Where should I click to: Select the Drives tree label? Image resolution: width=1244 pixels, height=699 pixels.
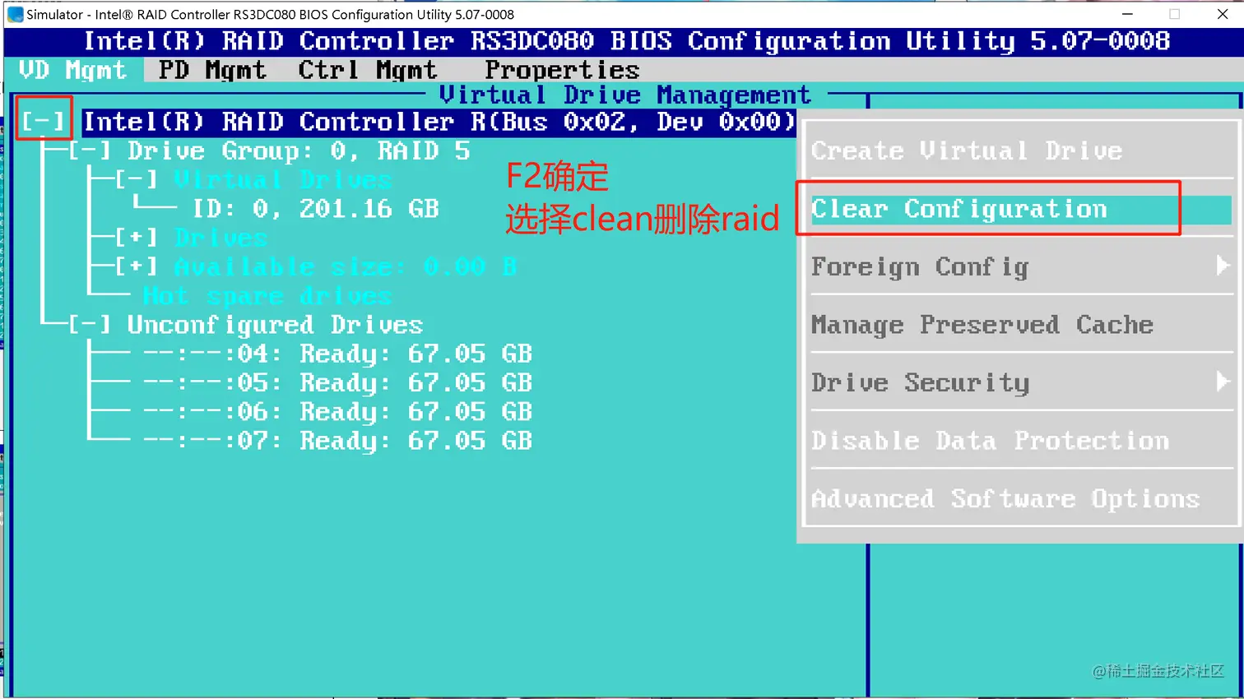click(x=221, y=238)
